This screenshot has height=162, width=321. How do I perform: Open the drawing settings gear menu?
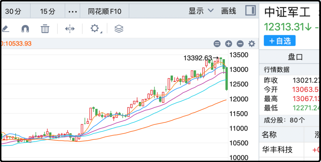pos(95,29)
